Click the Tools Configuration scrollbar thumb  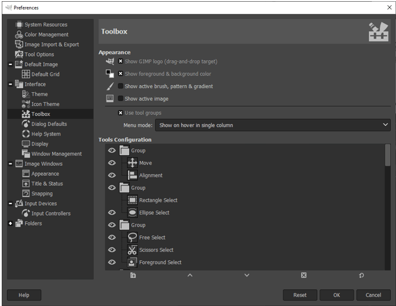[x=387, y=155]
